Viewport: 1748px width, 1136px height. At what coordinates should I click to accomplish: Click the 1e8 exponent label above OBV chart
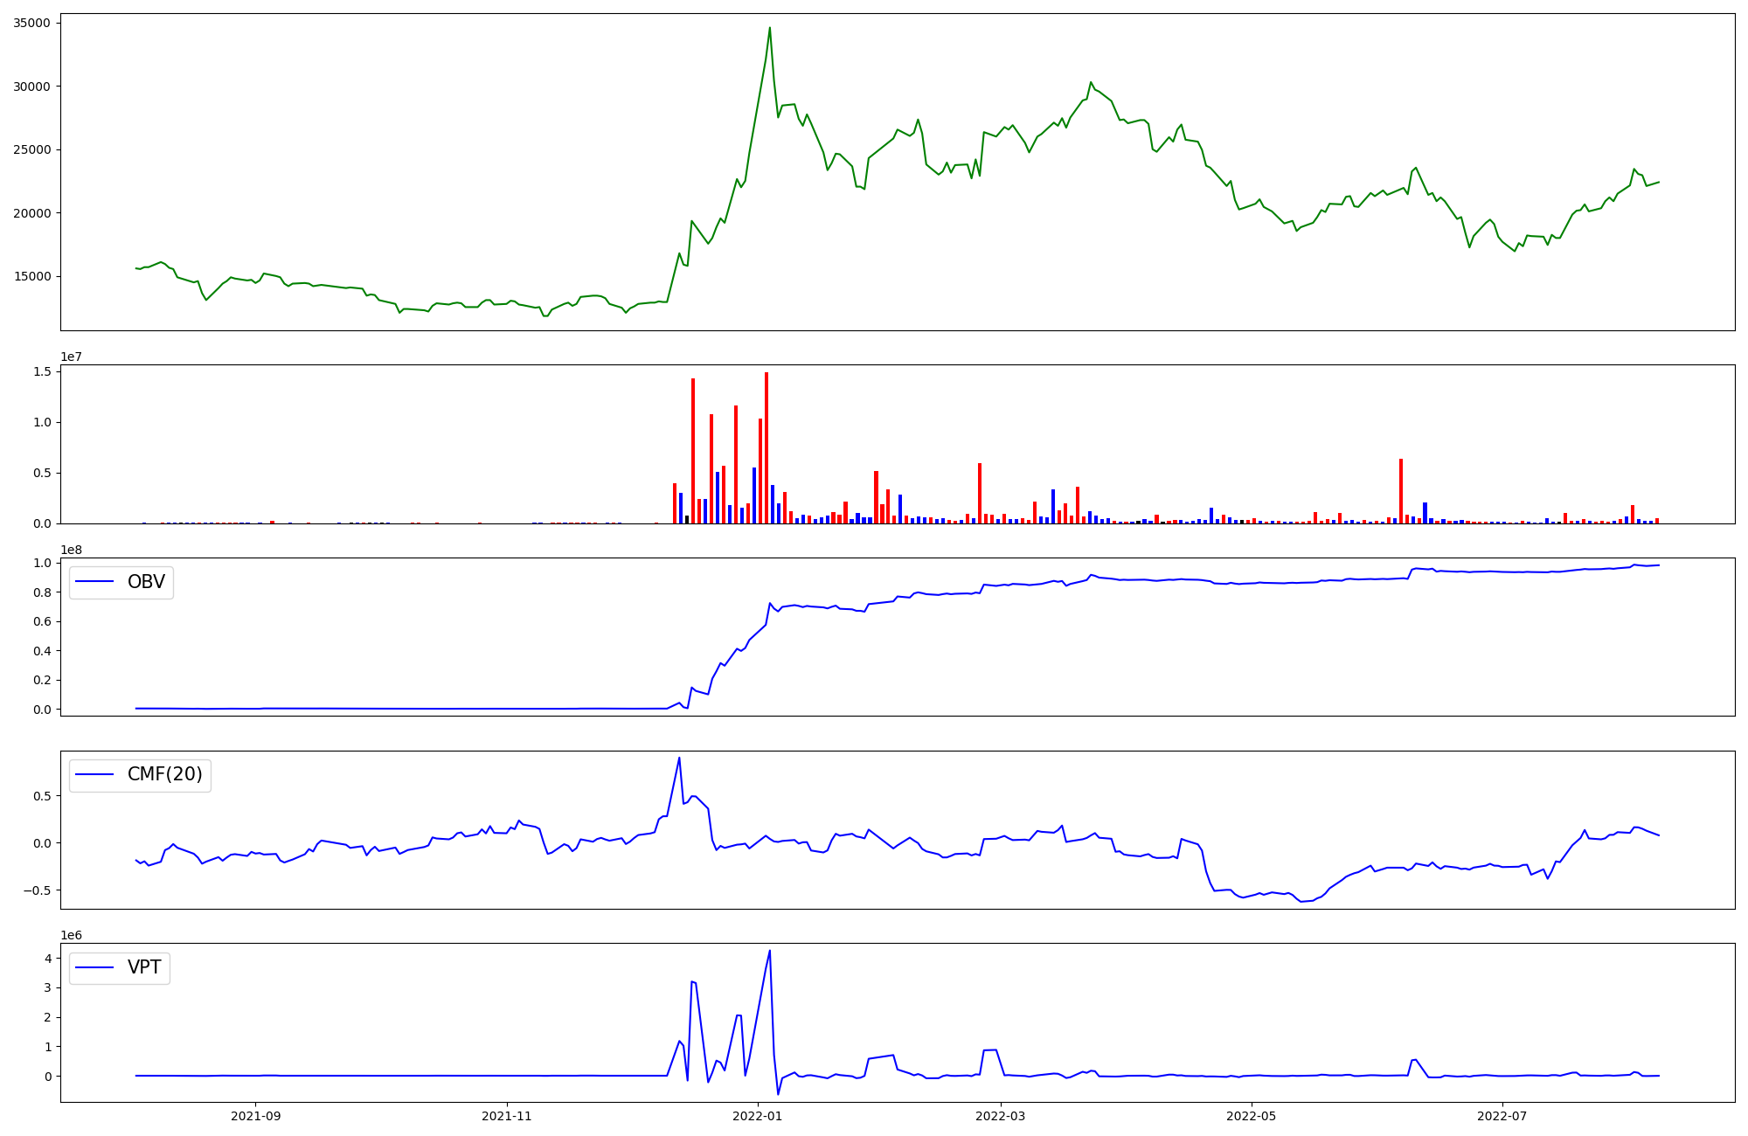(x=73, y=551)
